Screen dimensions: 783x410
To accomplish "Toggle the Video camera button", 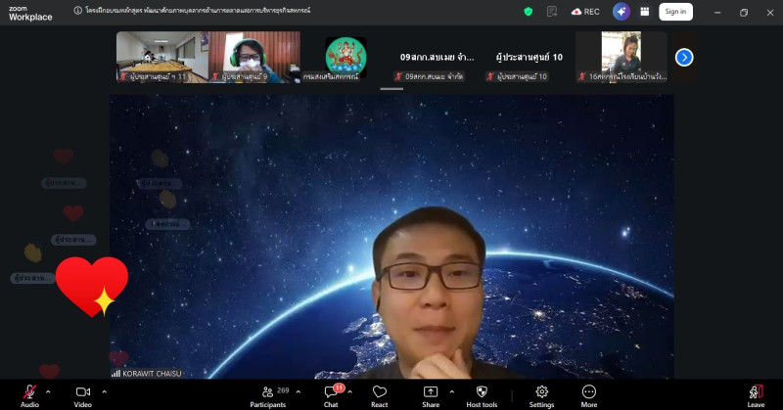I will coord(83,392).
